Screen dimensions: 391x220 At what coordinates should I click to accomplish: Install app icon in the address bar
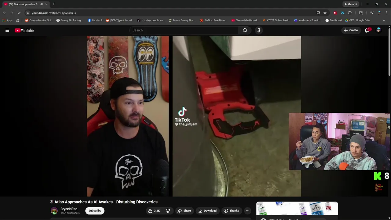point(318,13)
